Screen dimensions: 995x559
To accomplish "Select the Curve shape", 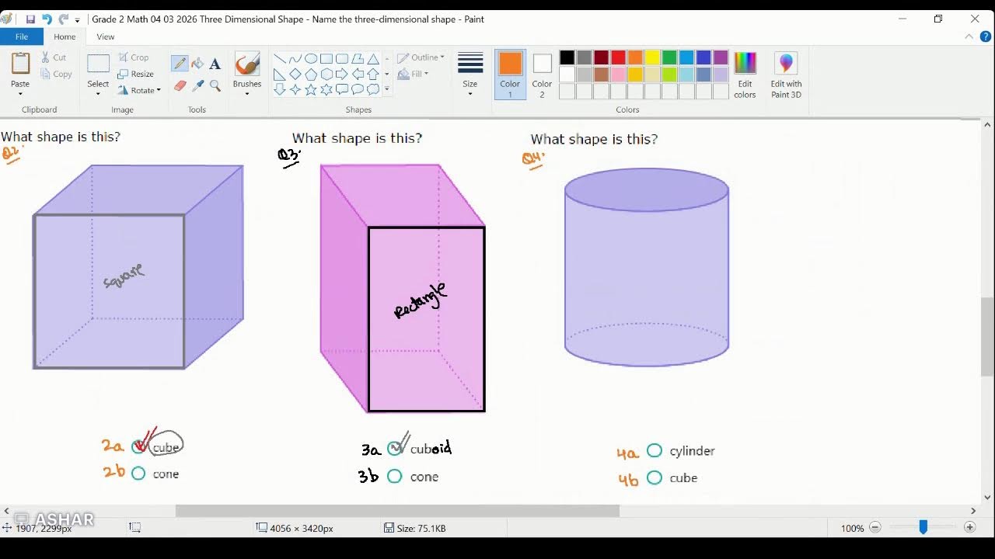I will 295,59.
